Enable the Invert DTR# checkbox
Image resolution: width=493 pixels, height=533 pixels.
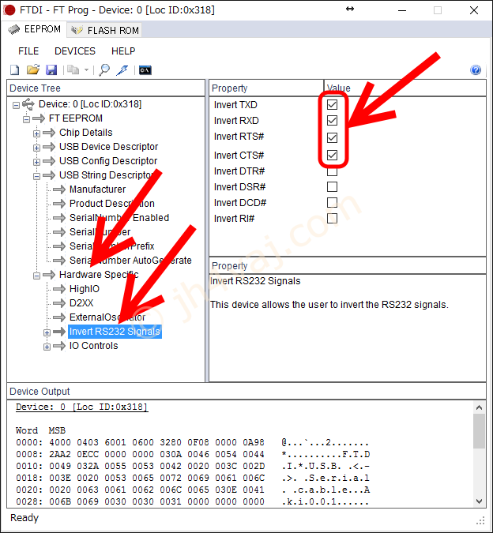(x=332, y=171)
